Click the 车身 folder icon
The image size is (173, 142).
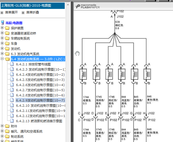coord(7,43)
